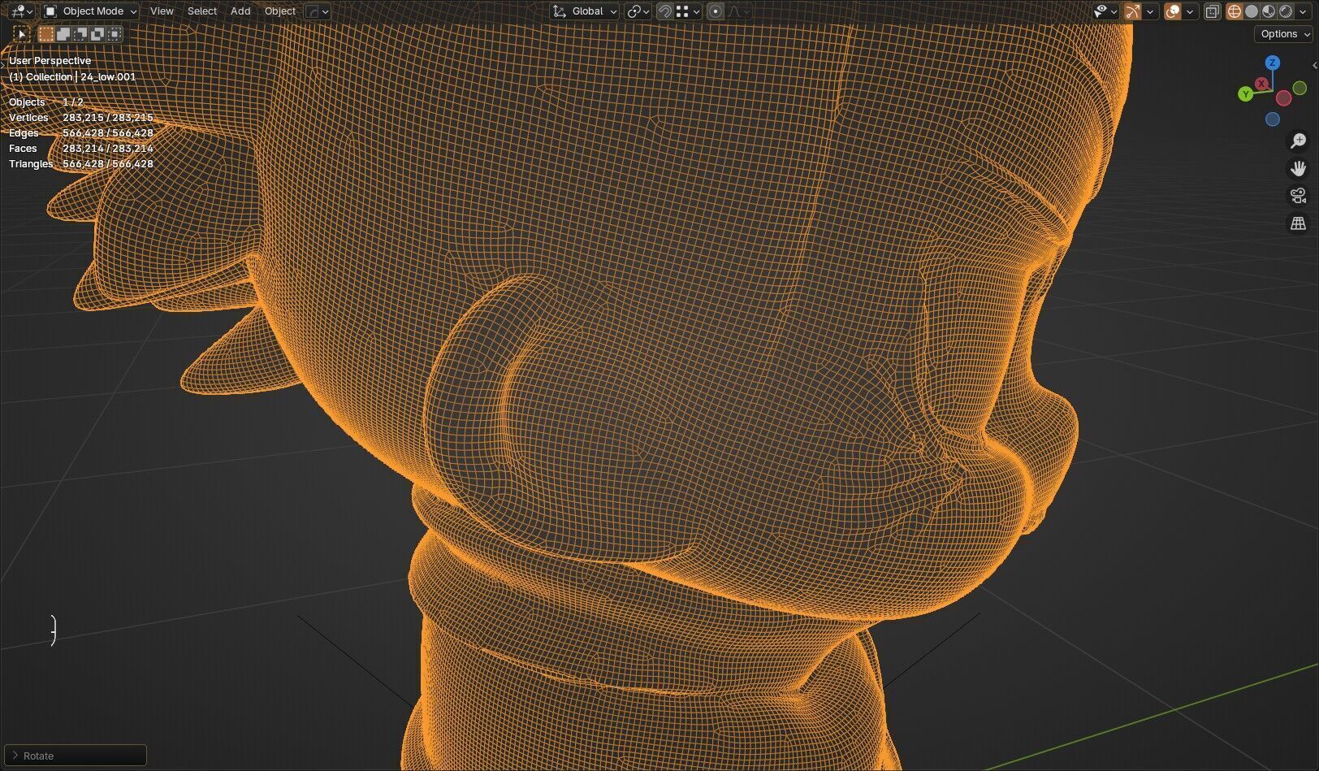Viewport: 1319px width, 771px height.
Task: Click the Vertices count 283,215
Action: point(108,118)
